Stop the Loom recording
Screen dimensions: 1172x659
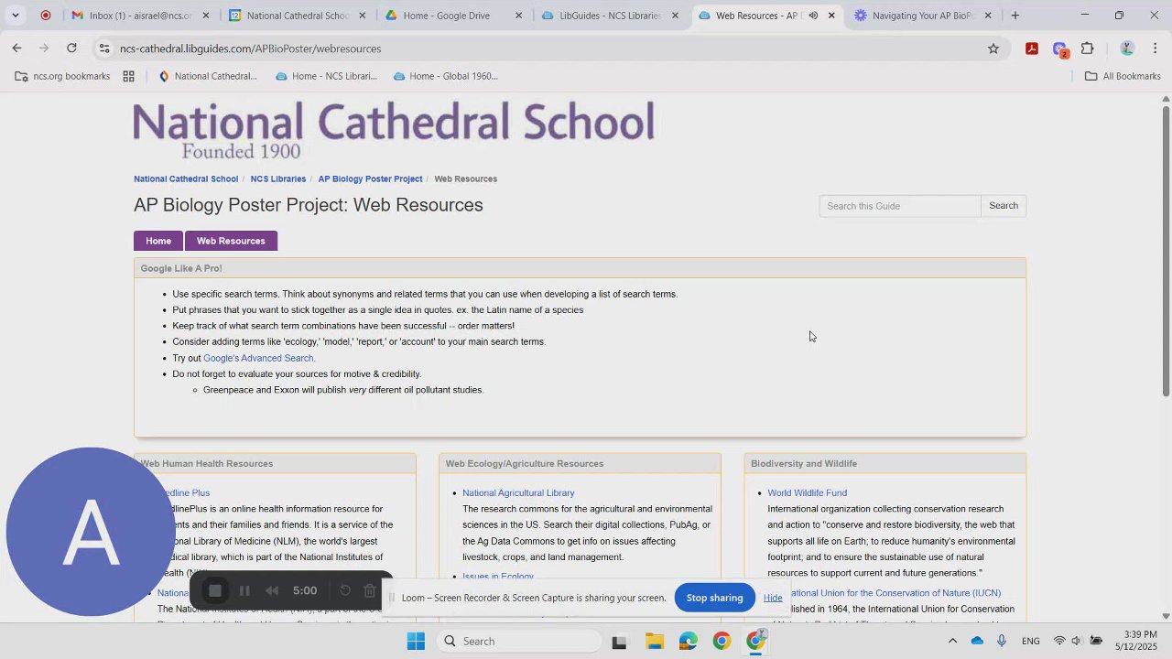[x=215, y=591]
